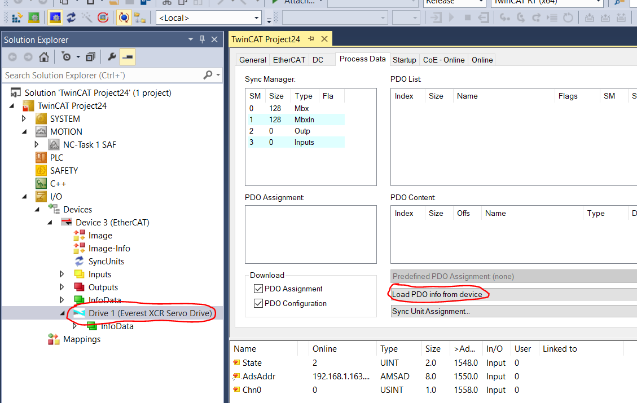This screenshot has width=637, height=403.
Task: Click the Search Solution Explorer field
Action: tap(102, 75)
